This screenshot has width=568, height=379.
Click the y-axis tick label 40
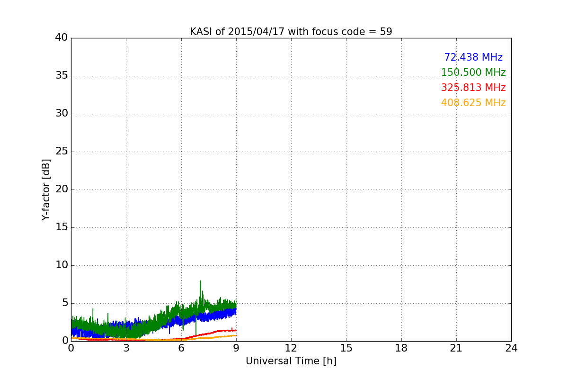click(62, 38)
